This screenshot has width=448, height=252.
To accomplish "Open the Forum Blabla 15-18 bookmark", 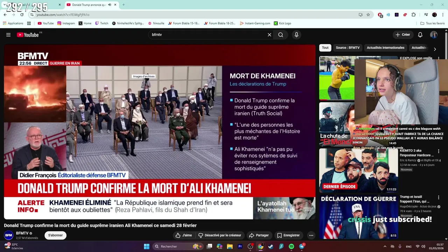I will [184, 23].
